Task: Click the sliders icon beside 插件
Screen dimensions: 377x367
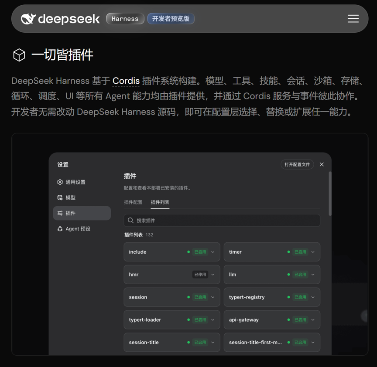Action: [x=60, y=213]
